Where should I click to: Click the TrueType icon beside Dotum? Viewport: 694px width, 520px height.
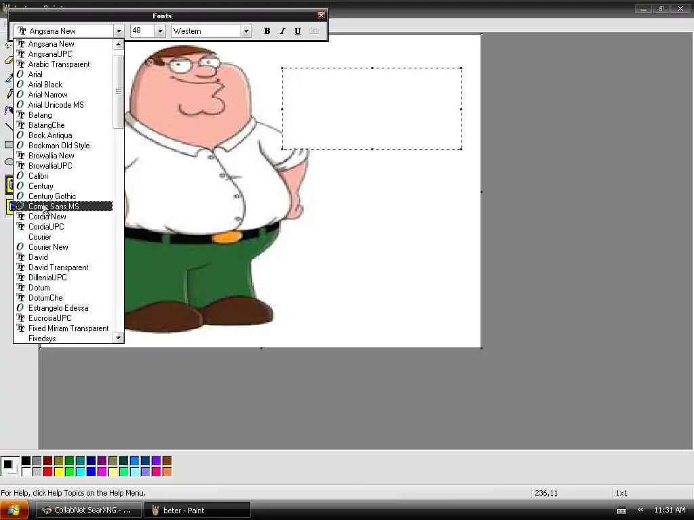20,287
